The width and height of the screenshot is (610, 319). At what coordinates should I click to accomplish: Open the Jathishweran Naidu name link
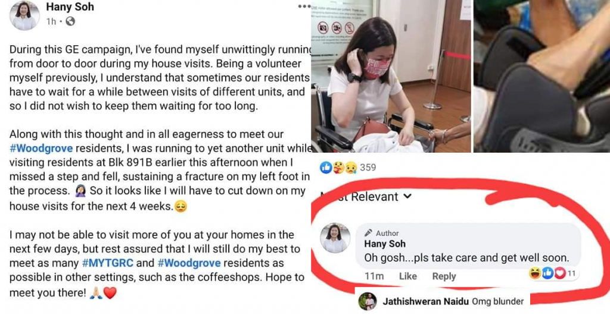(x=425, y=302)
